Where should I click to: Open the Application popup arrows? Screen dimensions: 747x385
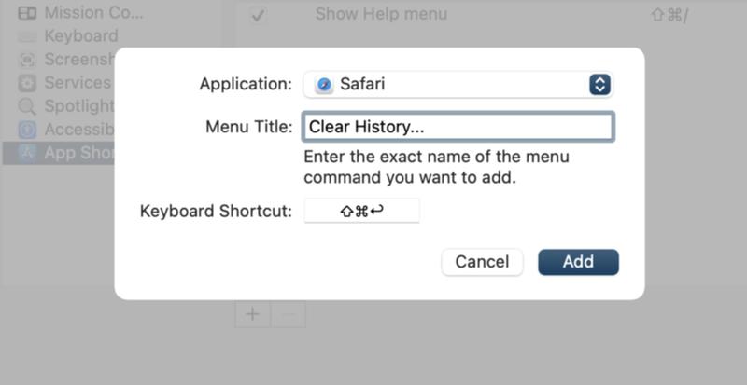[x=599, y=85]
